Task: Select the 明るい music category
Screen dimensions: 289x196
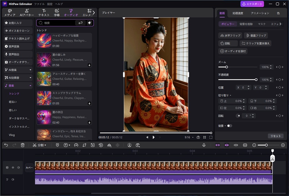Action: (x=13, y=102)
